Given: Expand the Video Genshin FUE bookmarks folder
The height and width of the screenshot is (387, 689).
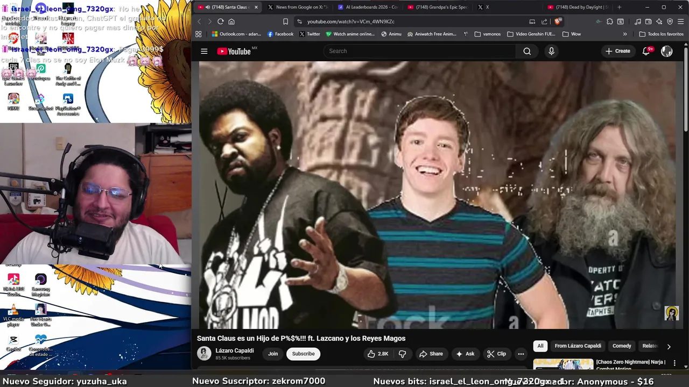Looking at the screenshot, I should [x=531, y=34].
